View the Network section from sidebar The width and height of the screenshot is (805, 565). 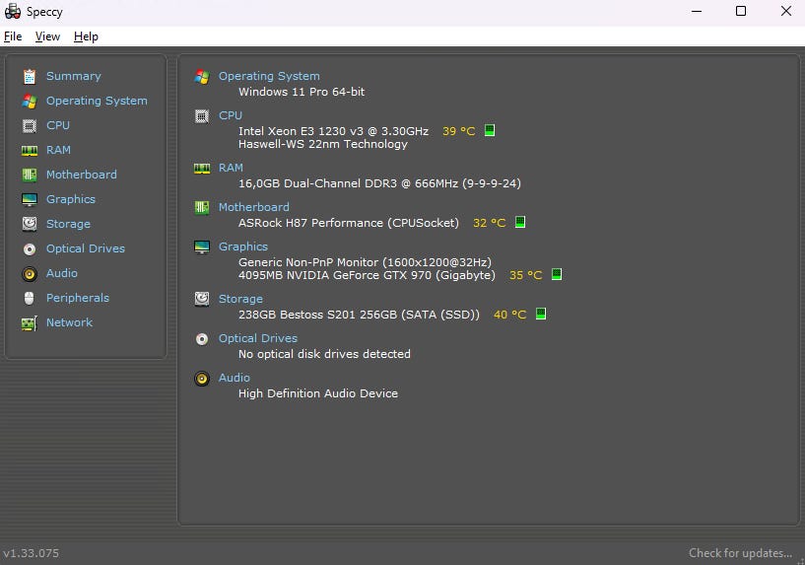[69, 322]
